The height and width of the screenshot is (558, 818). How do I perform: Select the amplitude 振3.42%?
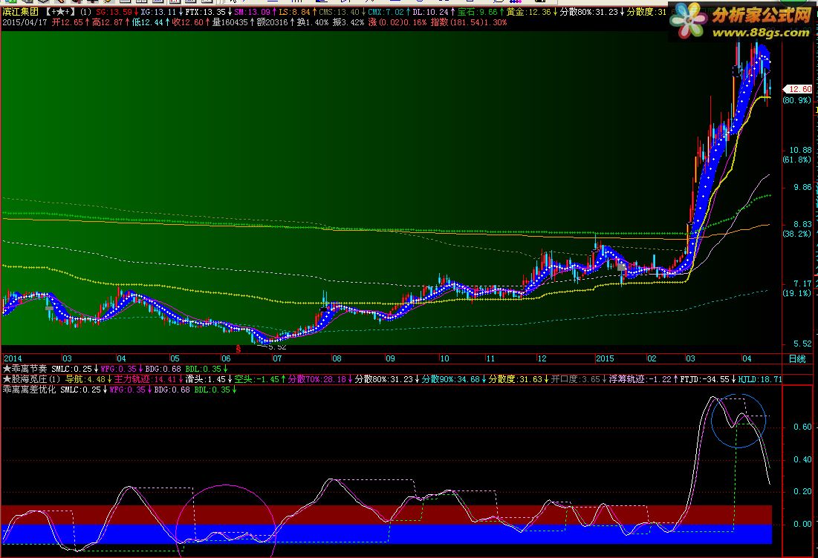348,22
